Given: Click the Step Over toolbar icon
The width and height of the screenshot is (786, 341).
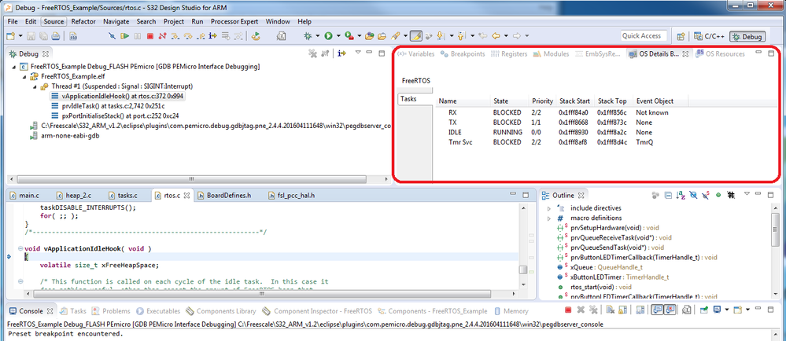Looking at the screenshot, I should point(188,36).
